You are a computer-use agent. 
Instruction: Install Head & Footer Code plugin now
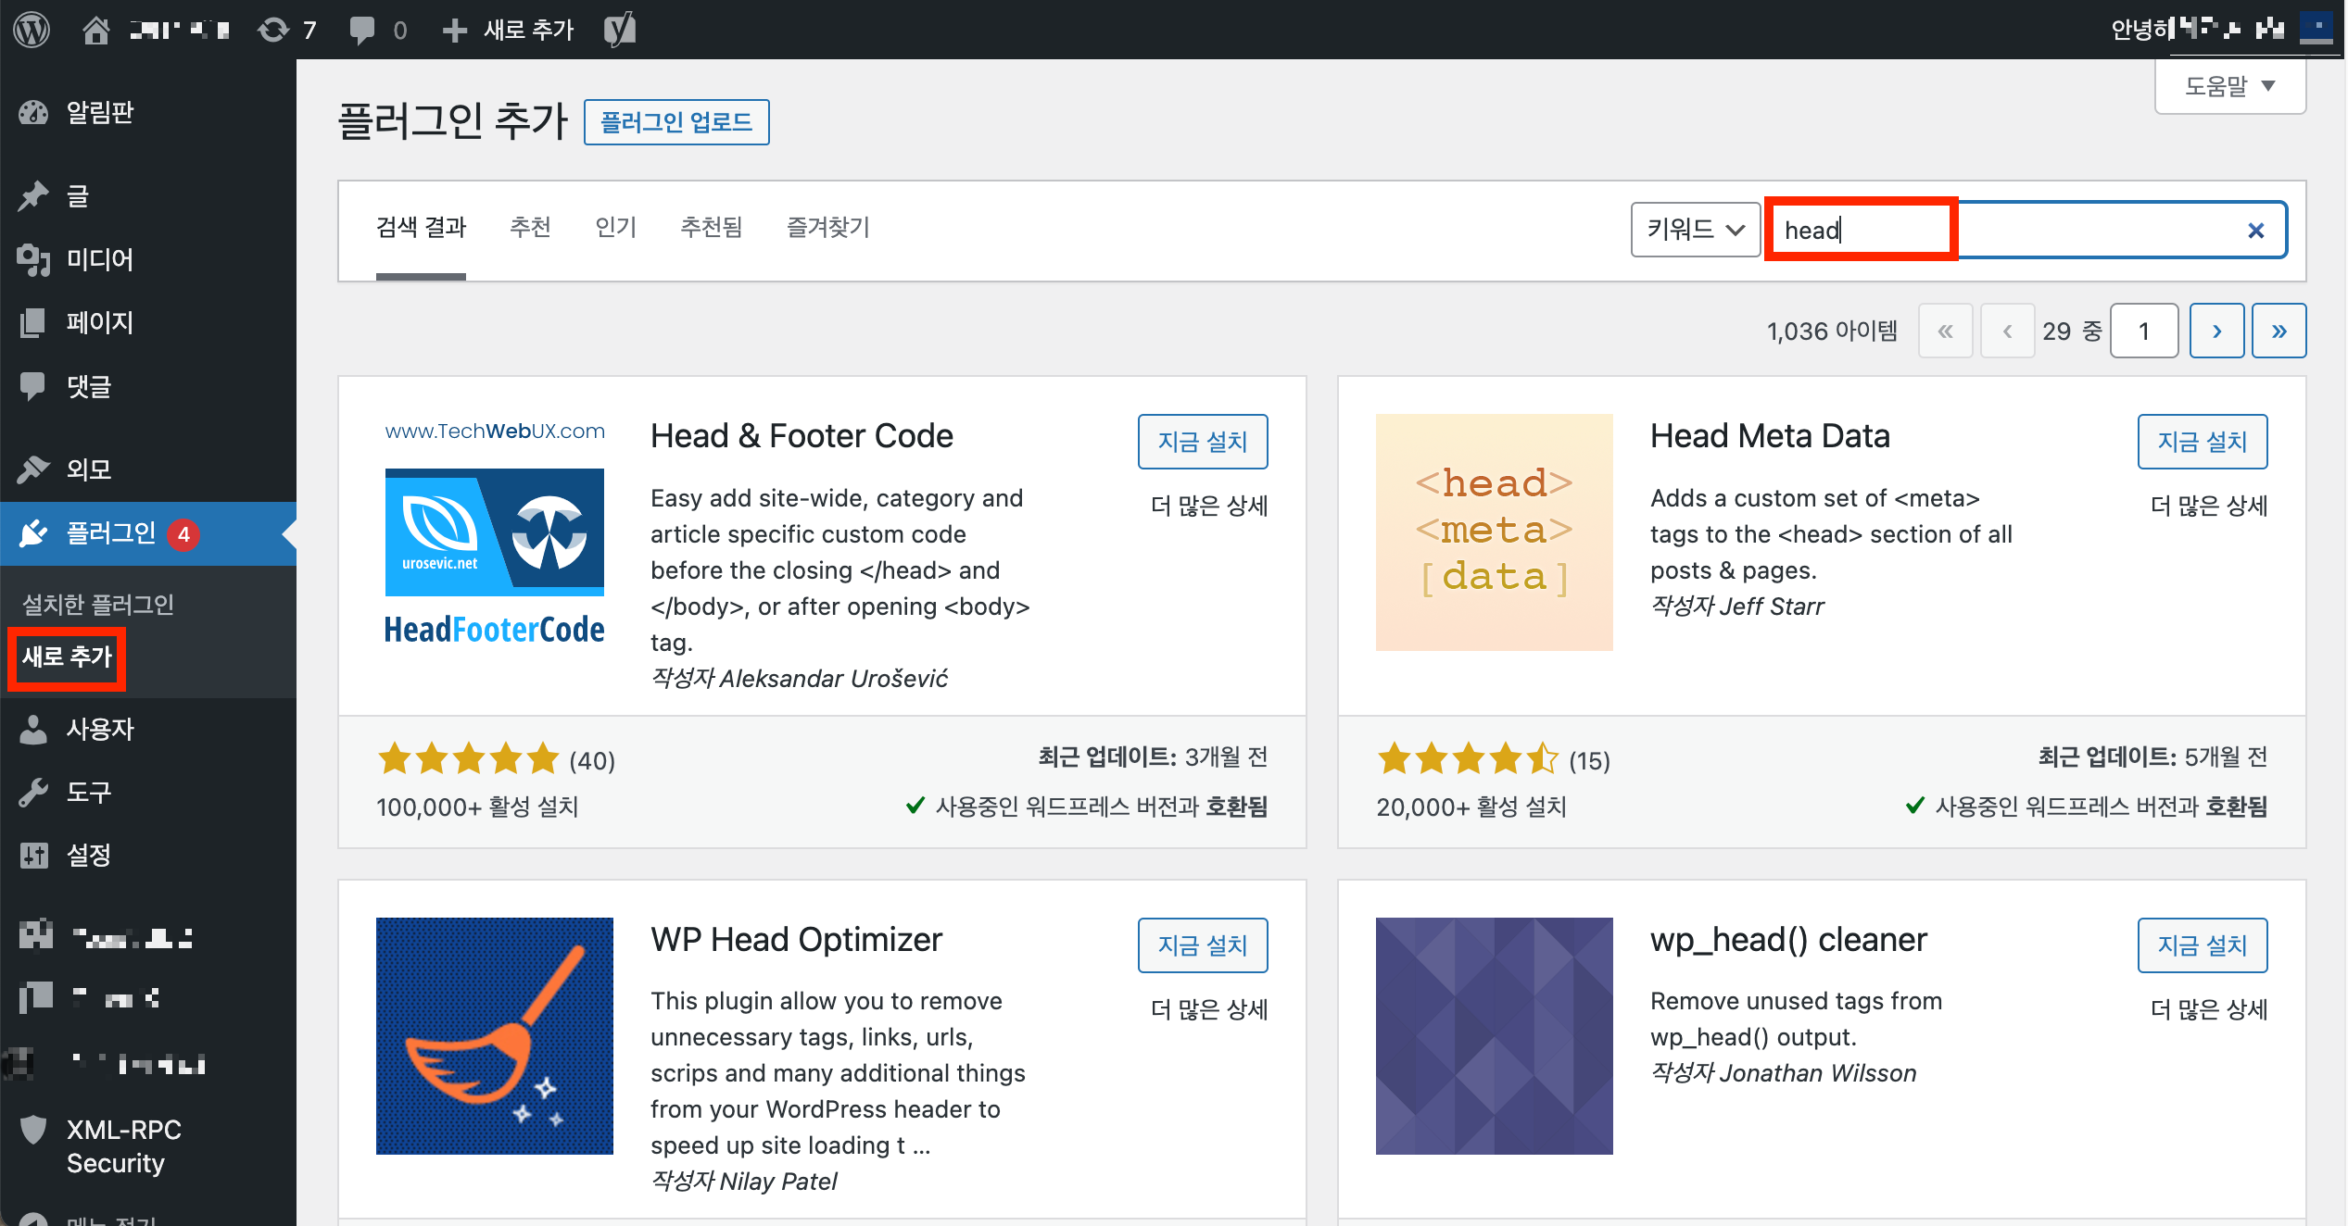pyautogui.click(x=1202, y=442)
